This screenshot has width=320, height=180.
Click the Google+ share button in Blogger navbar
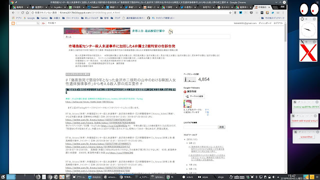pos(43,23)
